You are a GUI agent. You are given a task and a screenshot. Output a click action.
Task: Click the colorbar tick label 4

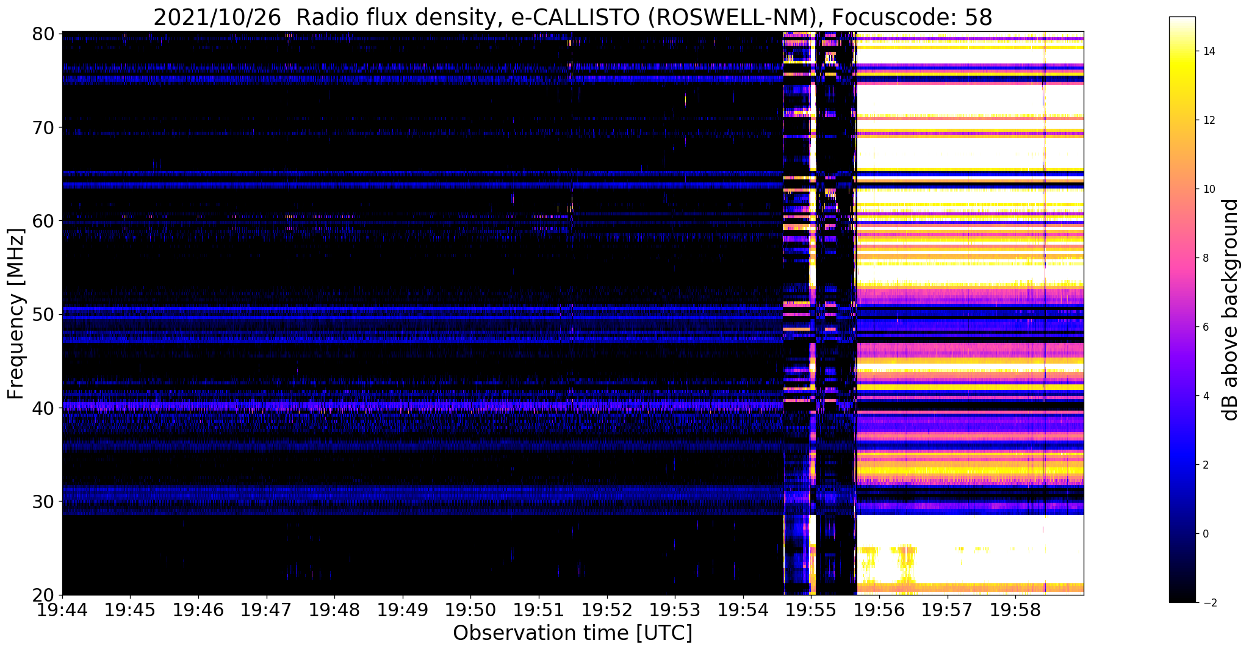pyautogui.click(x=1205, y=396)
